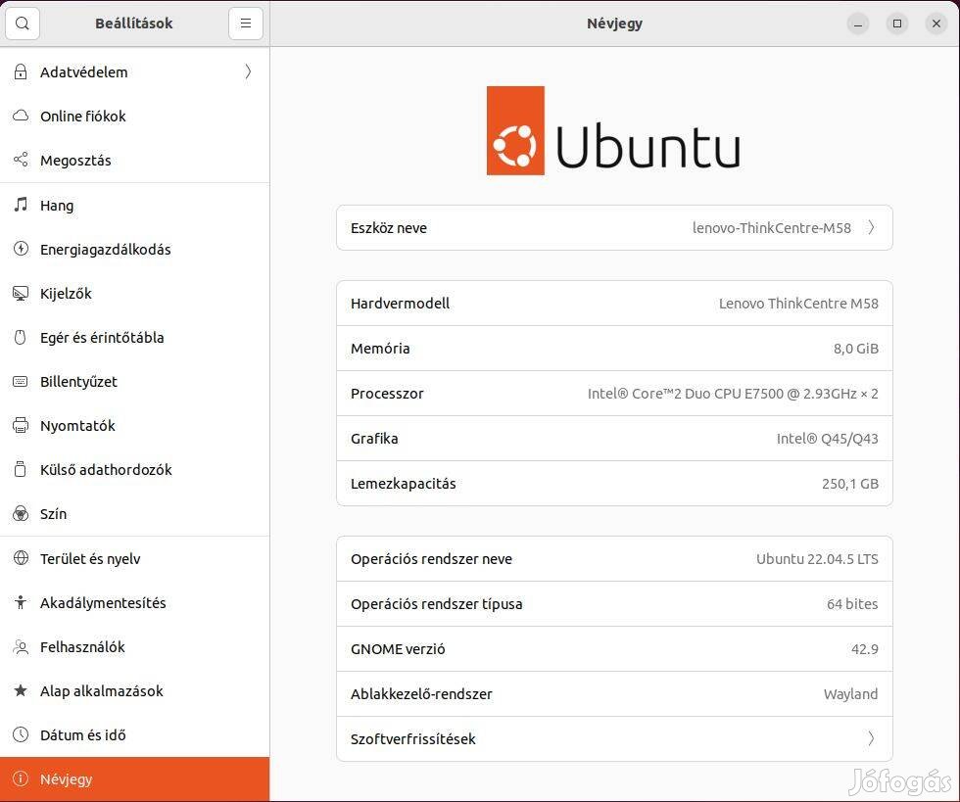
Task: Select the Felhasználók sidebar entry
Action: pos(82,647)
